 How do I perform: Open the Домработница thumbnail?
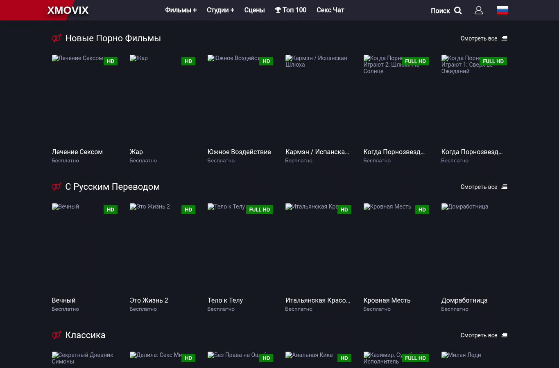coord(474,248)
